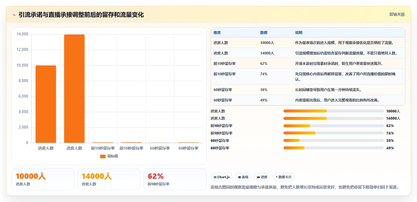Screen dimensions: 417x202
Task: Click the progress bar labeled 10000人
Action: 334,111
